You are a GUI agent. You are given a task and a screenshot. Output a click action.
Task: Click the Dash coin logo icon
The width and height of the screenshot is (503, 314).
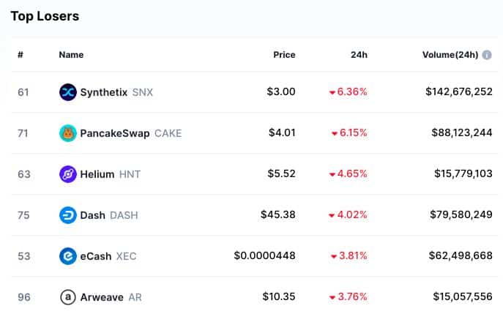pos(68,215)
